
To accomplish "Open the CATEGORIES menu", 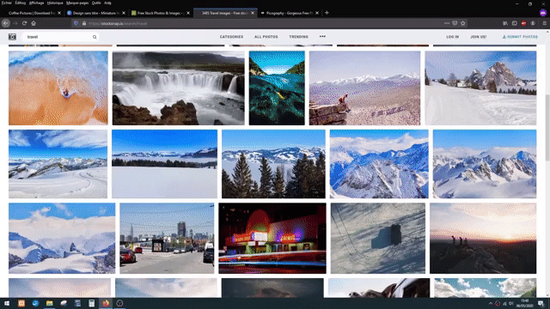I will [231, 37].
